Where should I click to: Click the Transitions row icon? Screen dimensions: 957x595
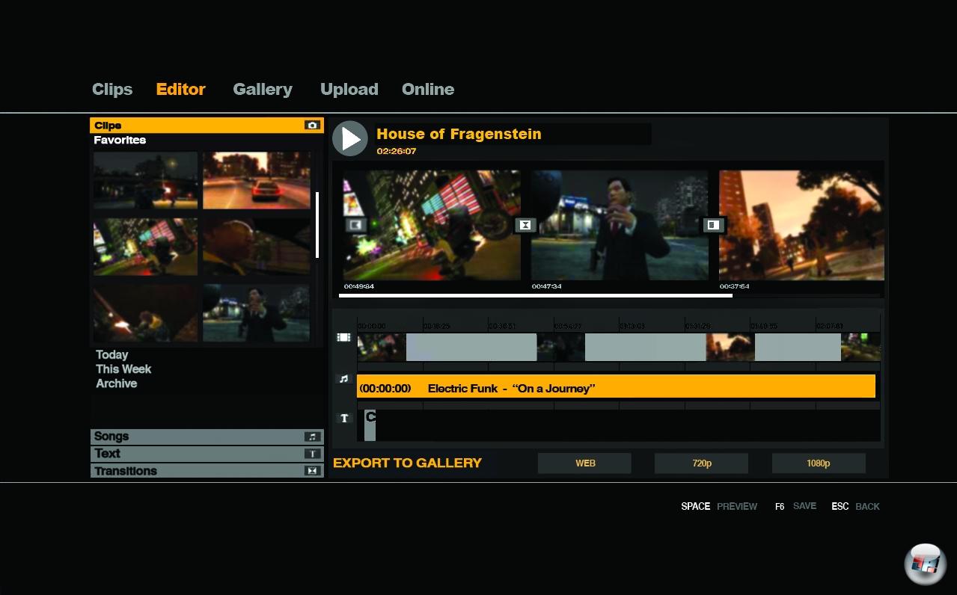click(x=312, y=471)
